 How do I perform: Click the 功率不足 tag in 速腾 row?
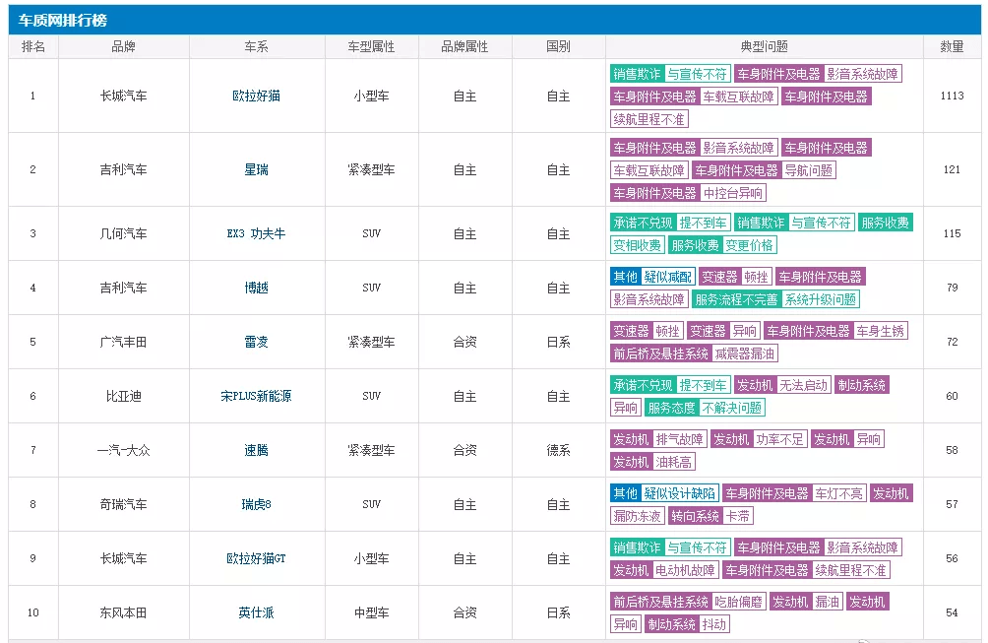click(780, 439)
